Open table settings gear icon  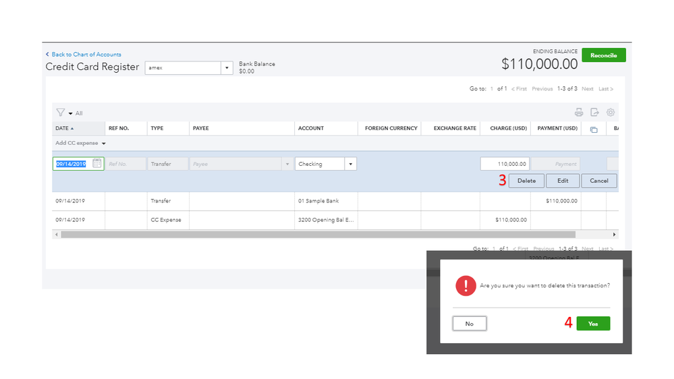tap(611, 112)
